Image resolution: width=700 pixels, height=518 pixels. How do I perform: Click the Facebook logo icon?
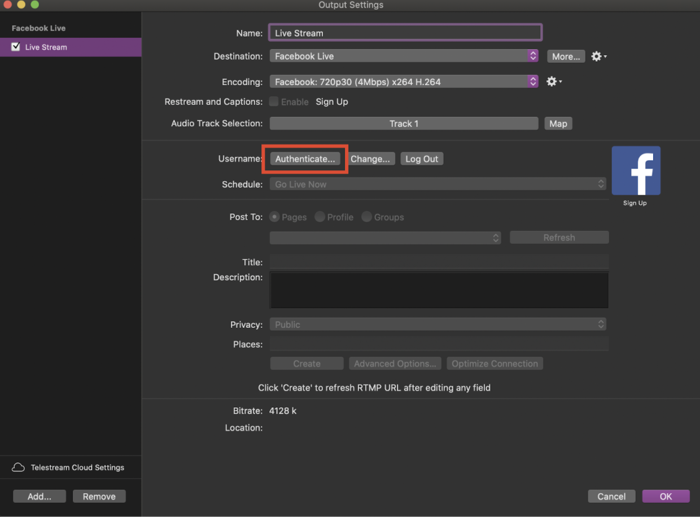636,171
